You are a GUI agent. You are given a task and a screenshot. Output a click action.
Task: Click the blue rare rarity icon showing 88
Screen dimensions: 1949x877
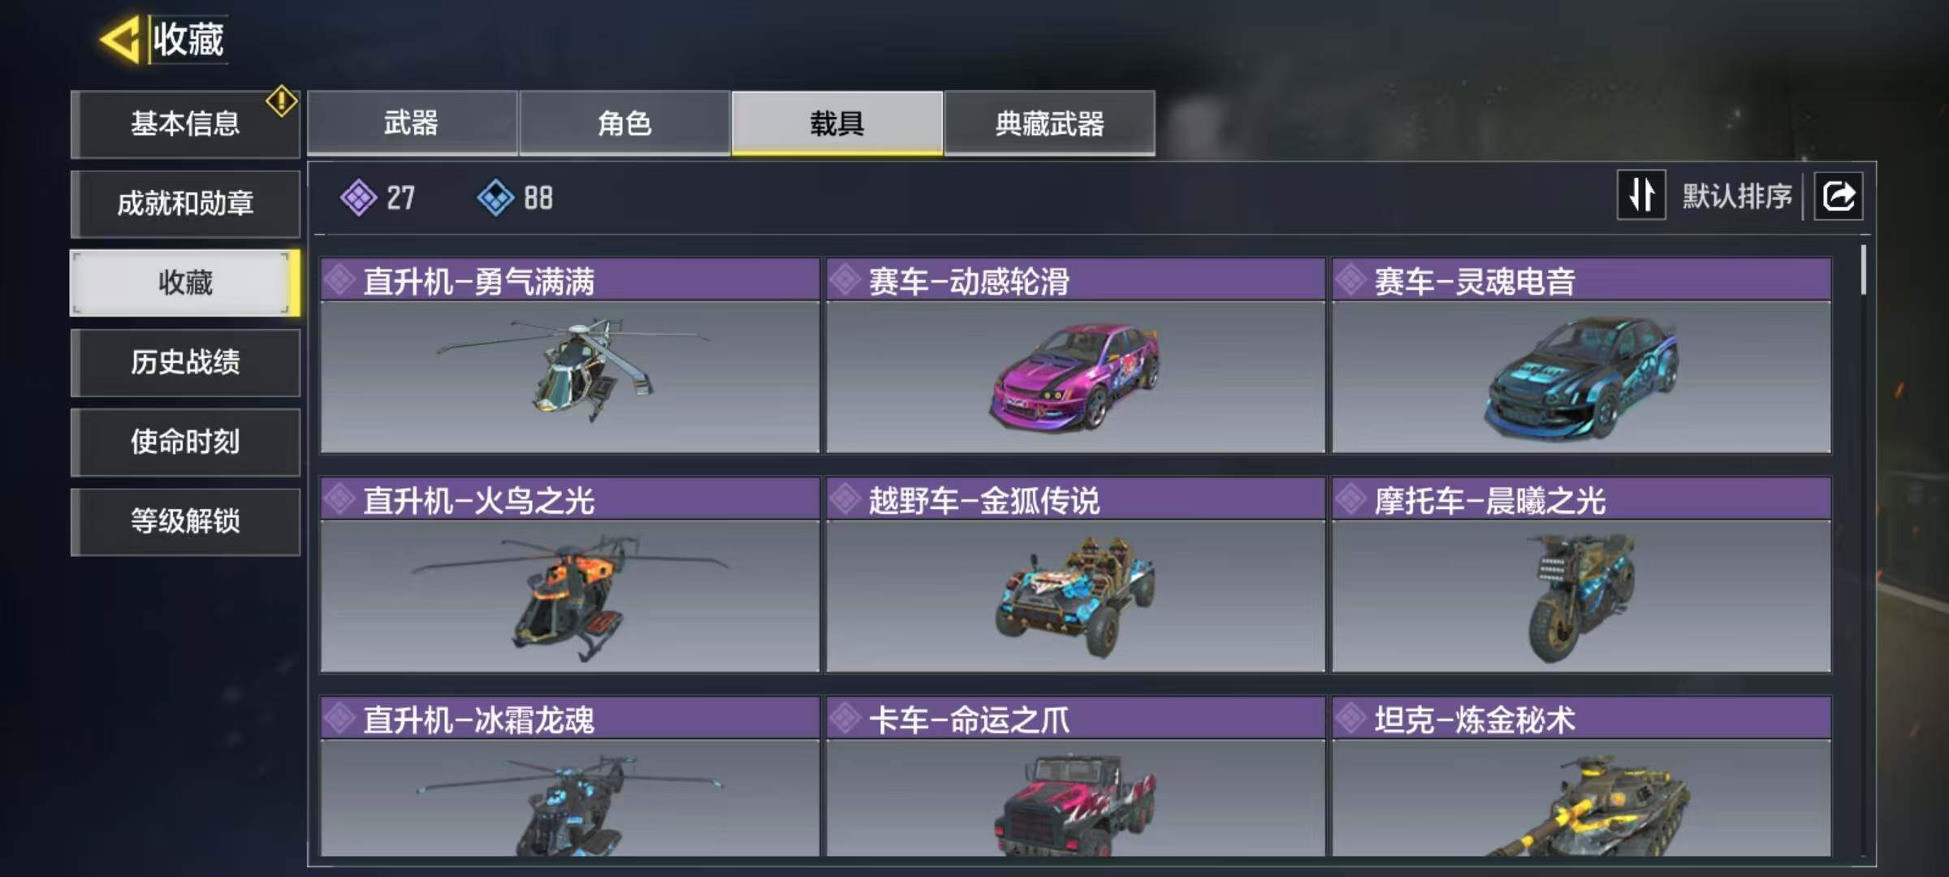pos(495,197)
